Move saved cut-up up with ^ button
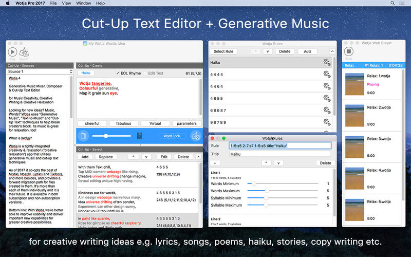 (x=134, y=157)
